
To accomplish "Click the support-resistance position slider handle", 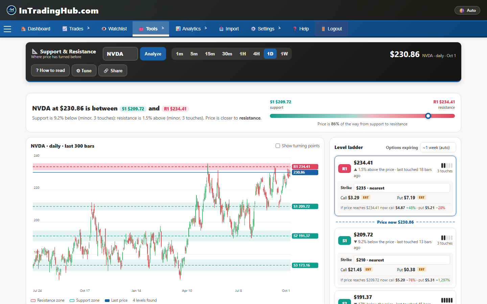I will (x=428, y=116).
